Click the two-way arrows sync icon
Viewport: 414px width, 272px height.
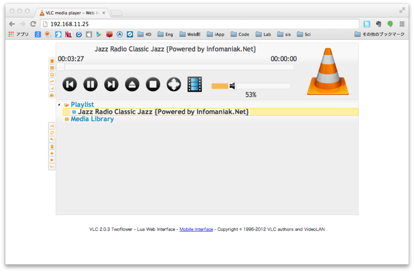pos(52,82)
